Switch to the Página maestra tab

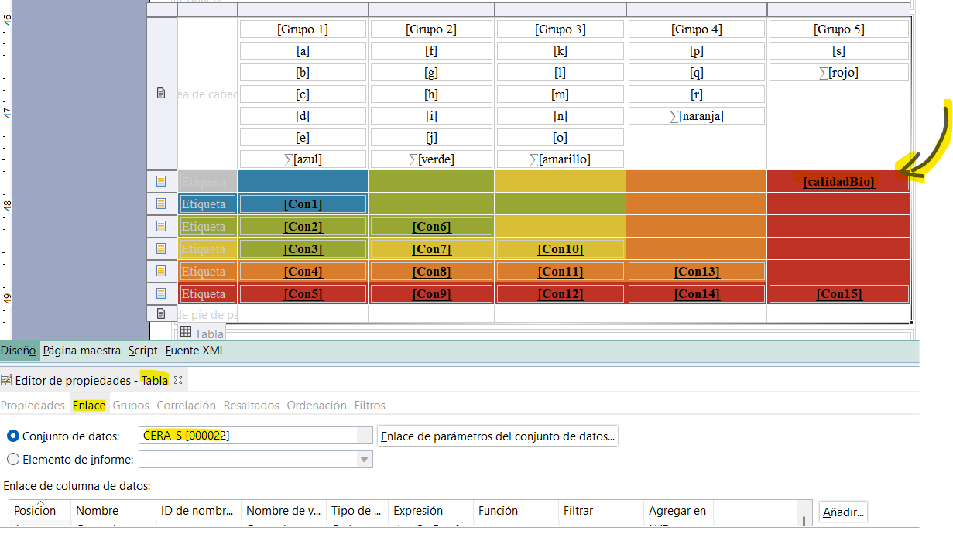click(x=82, y=351)
